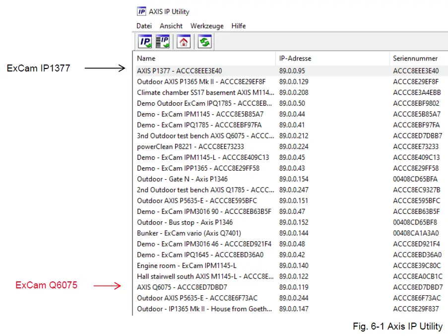
Task: Select powerClean P8221 - ACCC8EE73233 row
Action: [291, 146]
